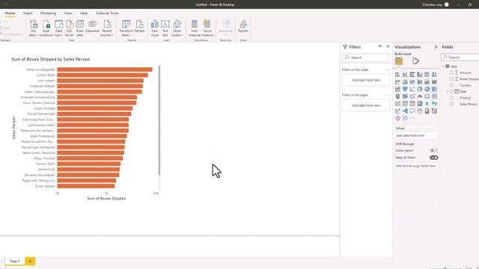Viewport: 479px width, 269px height.
Task: Switch to the Format visual icon
Action: click(415, 61)
